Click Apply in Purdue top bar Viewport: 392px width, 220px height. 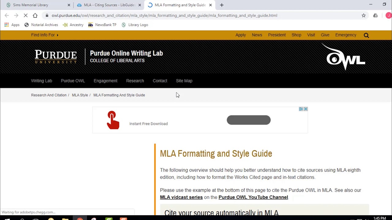click(241, 35)
